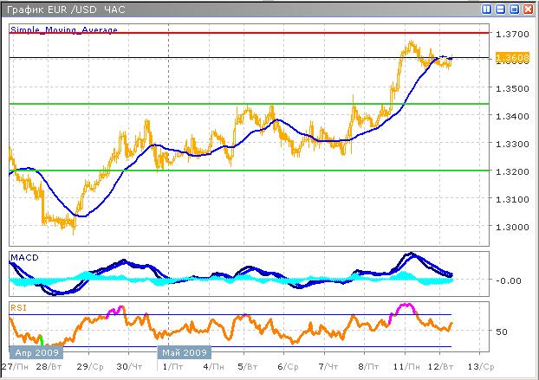Click the chart window title bar text

point(62,9)
